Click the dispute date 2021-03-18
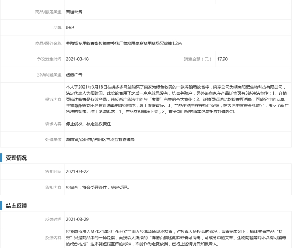The image size is (298, 252). (77, 59)
